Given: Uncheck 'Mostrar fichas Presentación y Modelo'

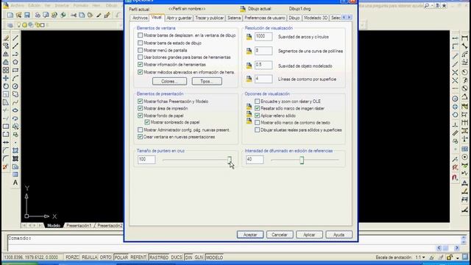Looking at the screenshot, I should [140, 102].
